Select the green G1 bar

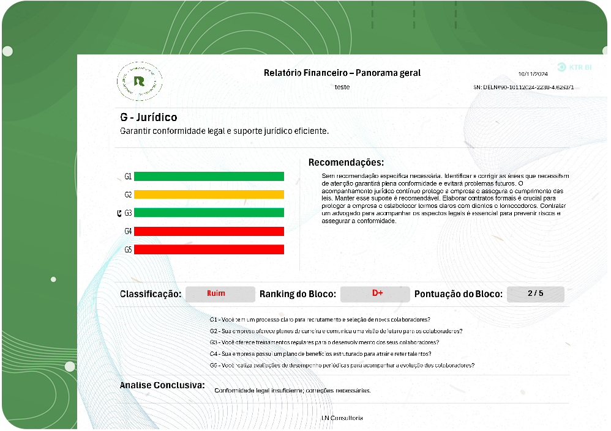(x=209, y=177)
